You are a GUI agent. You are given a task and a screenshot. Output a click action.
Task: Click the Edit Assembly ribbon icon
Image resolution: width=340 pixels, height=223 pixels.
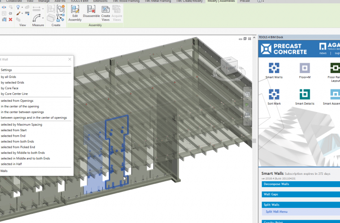click(x=75, y=13)
